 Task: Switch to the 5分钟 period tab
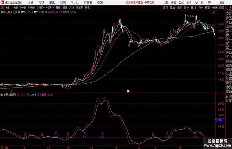point(23,8)
